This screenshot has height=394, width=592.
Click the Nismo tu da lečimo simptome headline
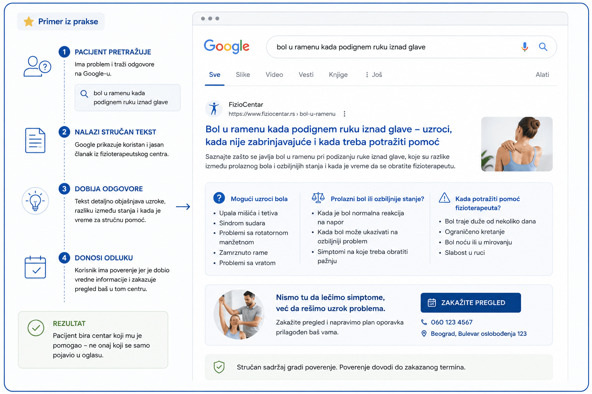(331, 303)
